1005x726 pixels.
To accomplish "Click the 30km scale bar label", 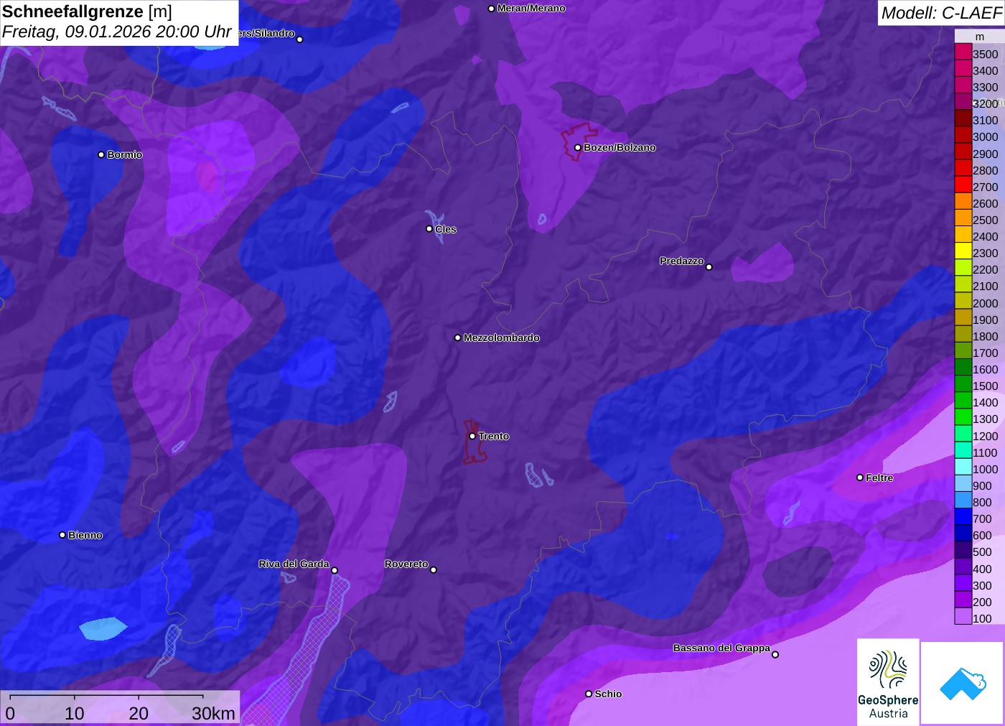I will (x=213, y=713).
